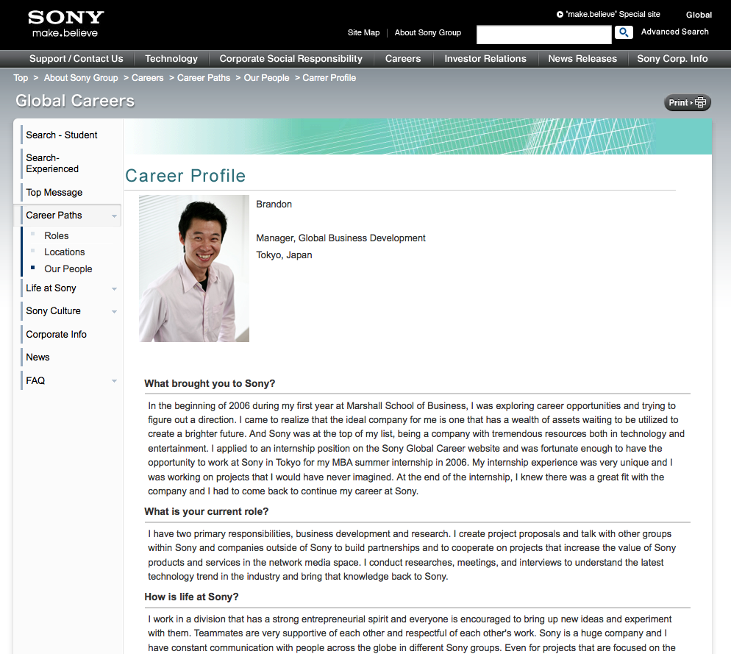Open the Technology navigation menu
This screenshot has height=654, width=731.
[x=171, y=59]
